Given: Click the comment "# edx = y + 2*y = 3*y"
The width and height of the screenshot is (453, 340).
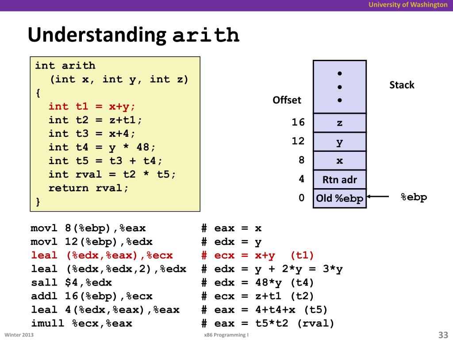Looking at the screenshot, I should [272, 269].
